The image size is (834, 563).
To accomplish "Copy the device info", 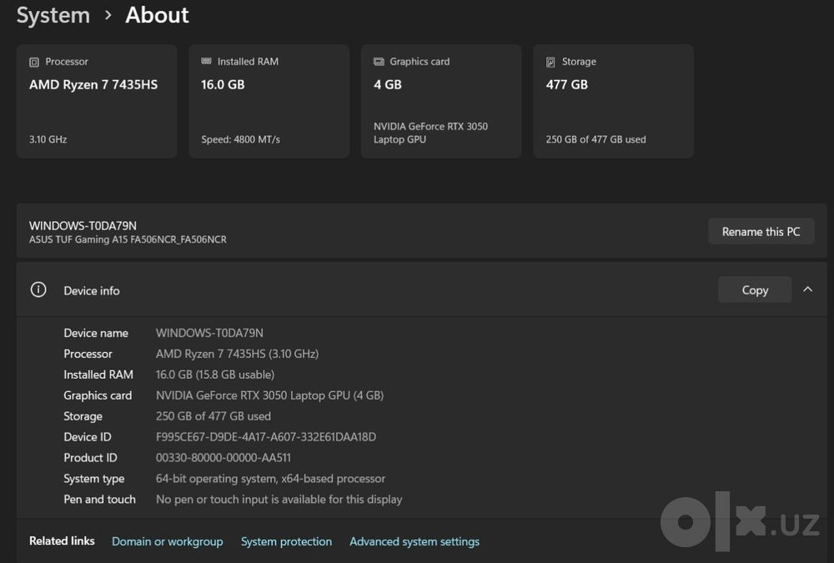I will tap(755, 290).
